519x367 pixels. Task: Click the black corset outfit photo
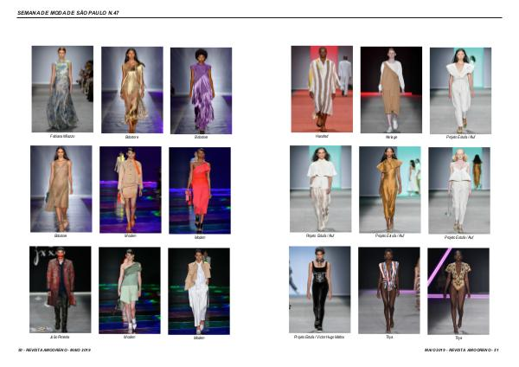pyautogui.click(x=319, y=289)
